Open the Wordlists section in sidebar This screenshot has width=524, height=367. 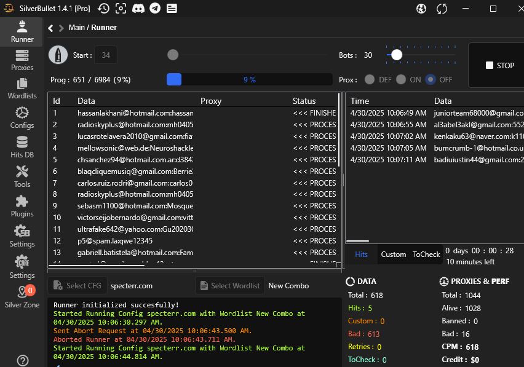click(22, 89)
